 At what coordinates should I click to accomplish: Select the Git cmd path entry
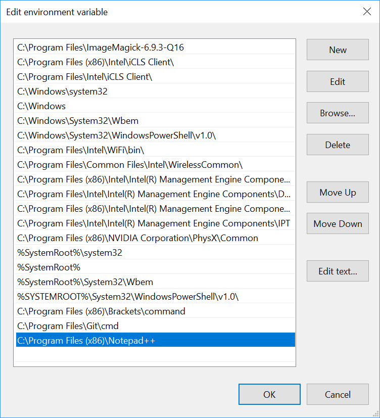point(156,326)
